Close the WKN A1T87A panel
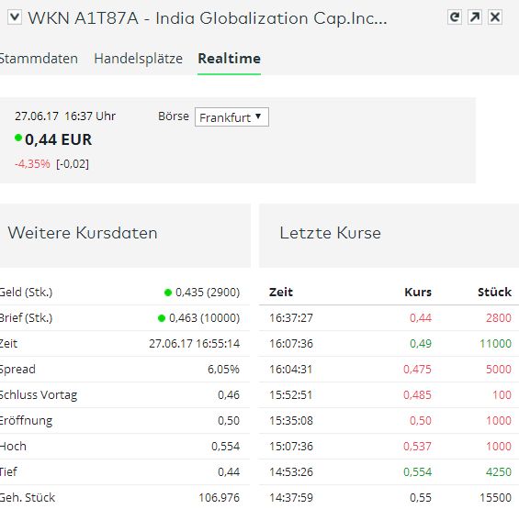The image size is (519, 509). coord(495,17)
